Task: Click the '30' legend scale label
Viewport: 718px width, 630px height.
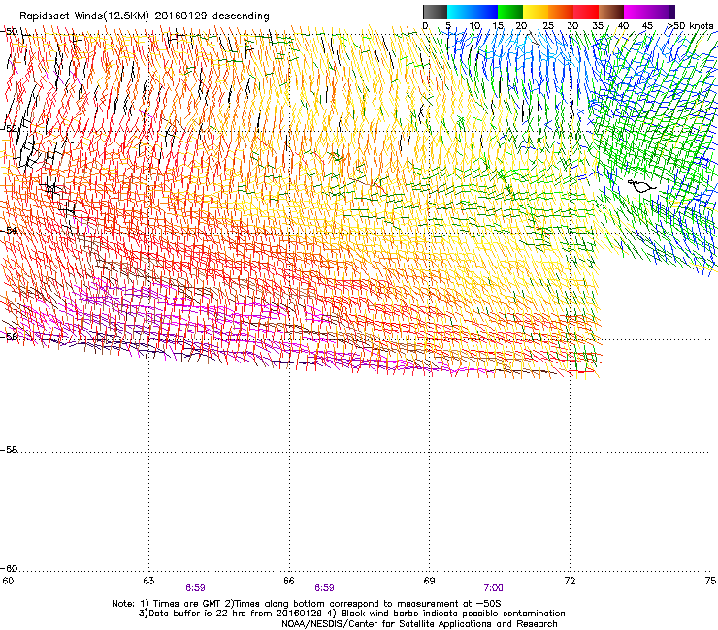Action: pos(572,26)
